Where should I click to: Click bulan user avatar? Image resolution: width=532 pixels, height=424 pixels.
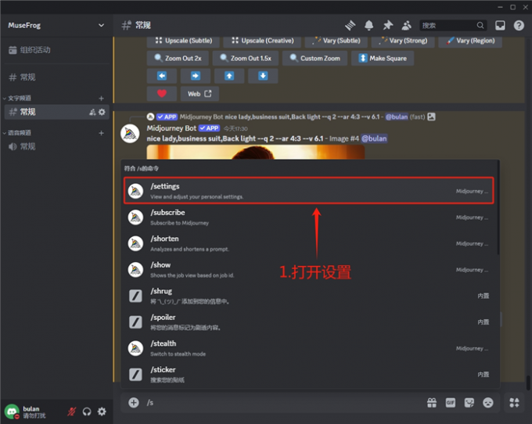pyautogui.click(x=12, y=411)
